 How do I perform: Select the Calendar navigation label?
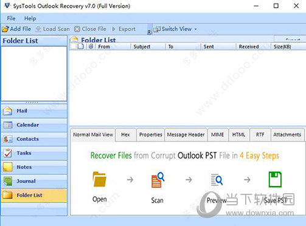coord(28,125)
